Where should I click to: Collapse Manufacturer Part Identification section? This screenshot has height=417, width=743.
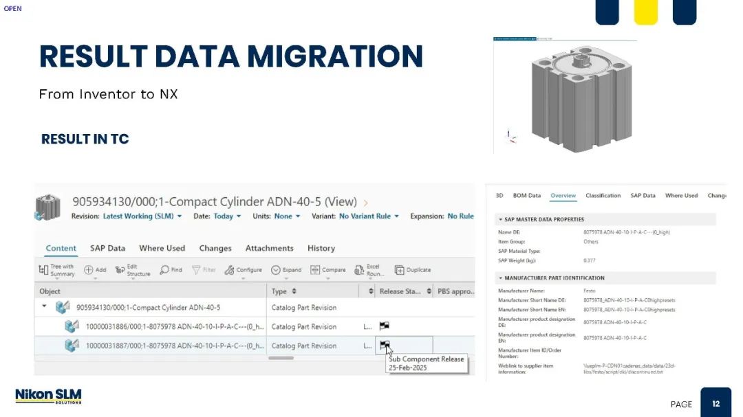click(500, 278)
